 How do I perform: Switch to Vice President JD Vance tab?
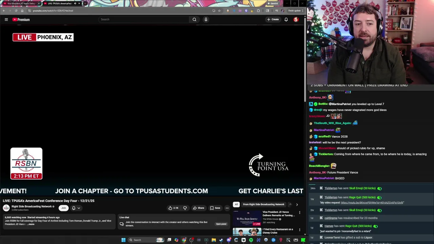21,3
